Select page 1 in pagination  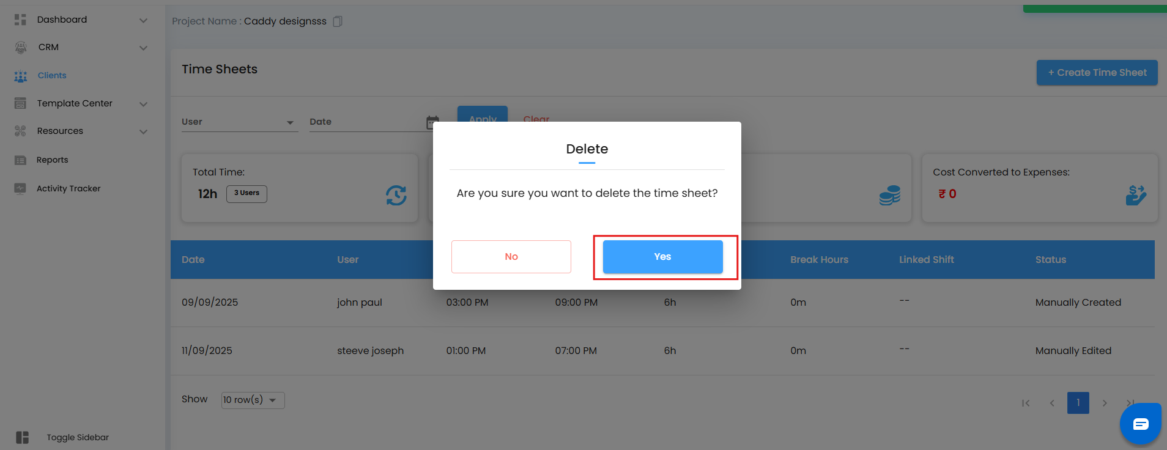[1078, 403]
